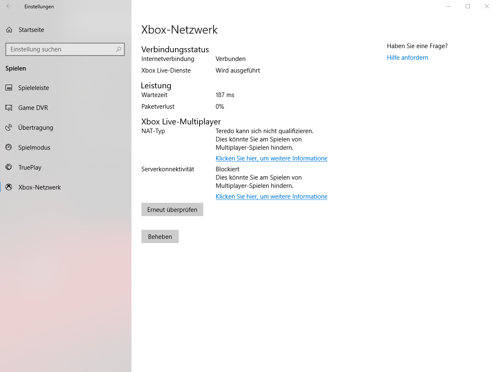Click the Übertragung broadcast icon
This screenshot has width=496, height=372.
click(9, 127)
